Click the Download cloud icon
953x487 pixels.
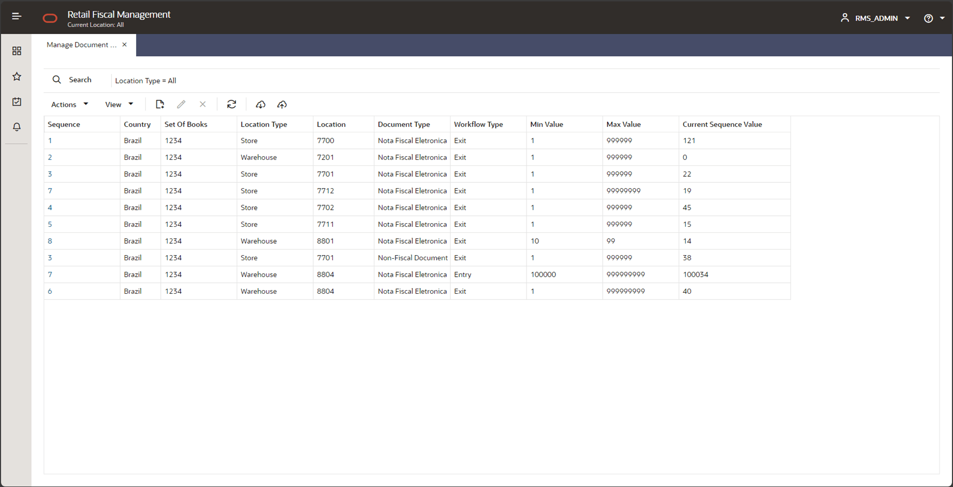260,105
